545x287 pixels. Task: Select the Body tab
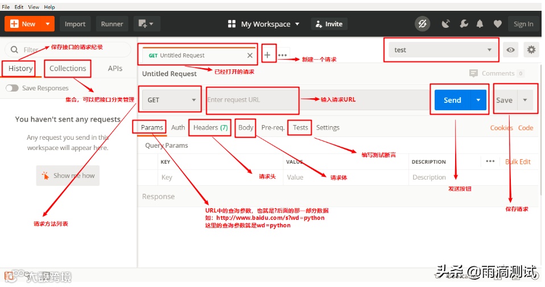click(246, 127)
